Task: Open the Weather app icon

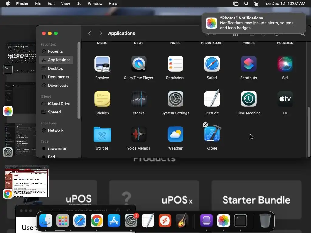Action: click(x=175, y=134)
